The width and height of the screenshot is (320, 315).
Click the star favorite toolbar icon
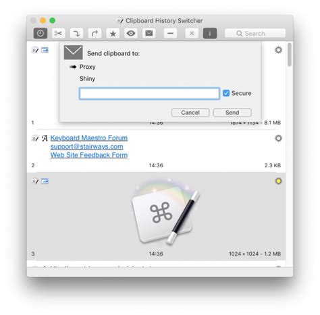[x=113, y=34]
